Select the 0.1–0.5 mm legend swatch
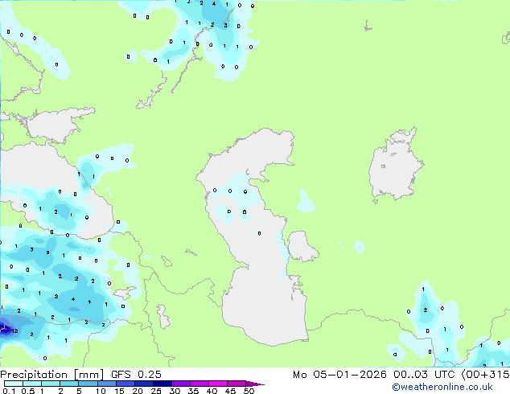The image size is (510, 394). 14,384
